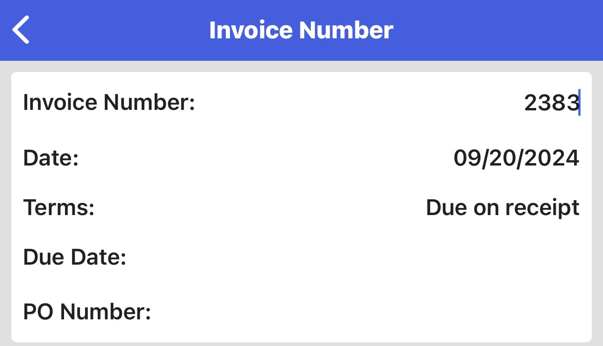The height and width of the screenshot is (346, 603).
Task: Open the Terms selector showing Due on receipt
Action: [x=502, y=208]
